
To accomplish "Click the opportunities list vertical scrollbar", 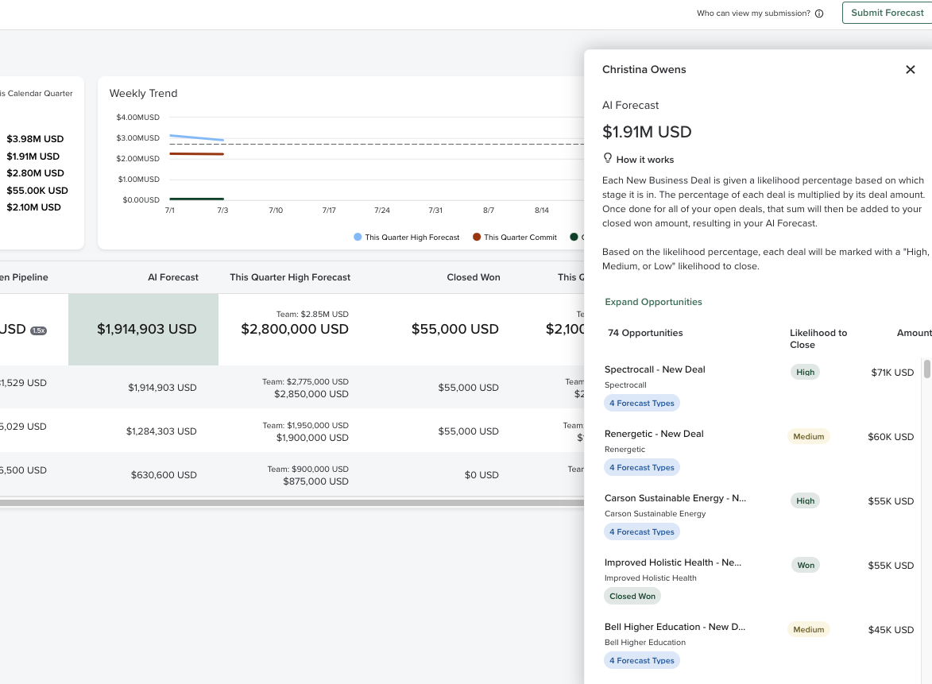I will (x=926, y=369).
